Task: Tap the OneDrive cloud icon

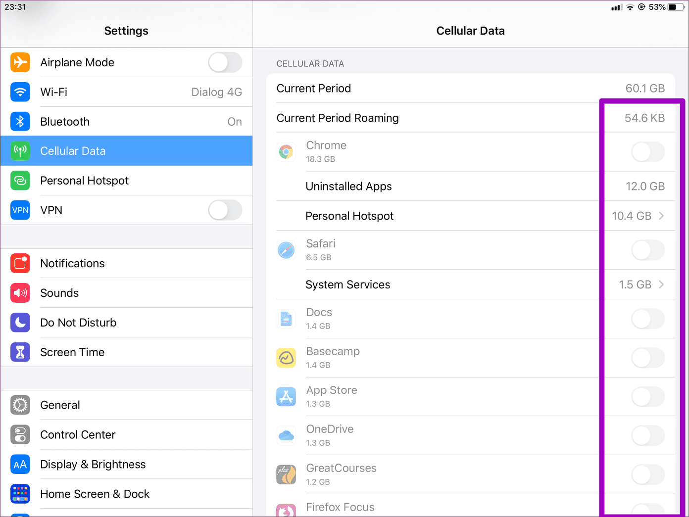Action: (286, 435)
